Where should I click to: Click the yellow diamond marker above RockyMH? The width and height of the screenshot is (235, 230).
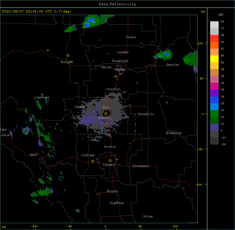pyautogui.click(x=68, y=56)
